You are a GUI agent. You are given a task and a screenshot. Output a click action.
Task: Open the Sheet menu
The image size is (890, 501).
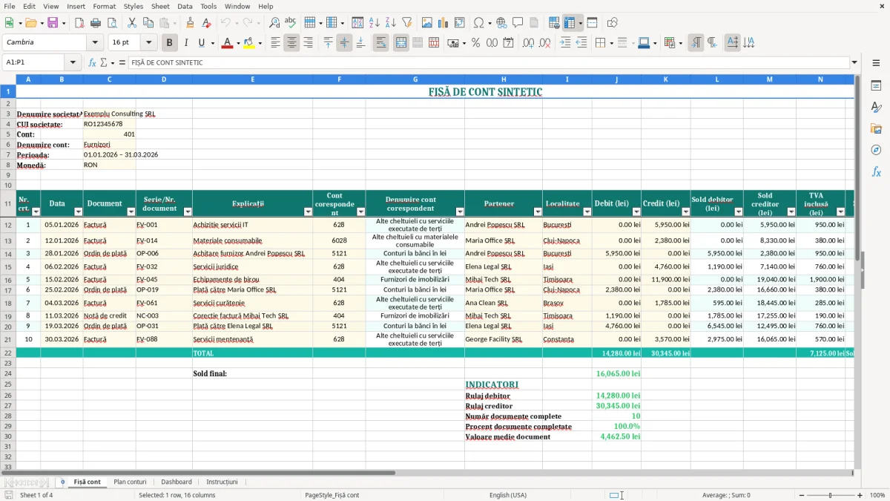(160, 6)
